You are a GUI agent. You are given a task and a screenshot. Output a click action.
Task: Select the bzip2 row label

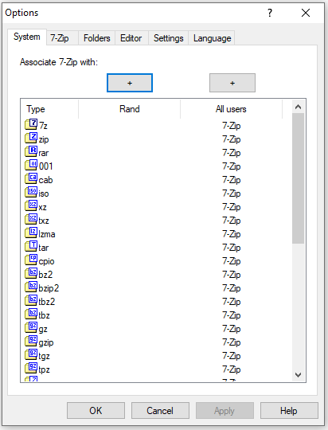[49, 288]
